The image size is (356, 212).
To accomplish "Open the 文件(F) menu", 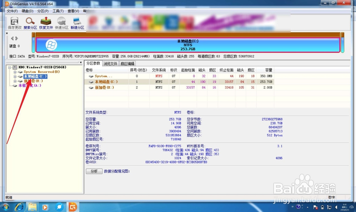I will 12,11.
